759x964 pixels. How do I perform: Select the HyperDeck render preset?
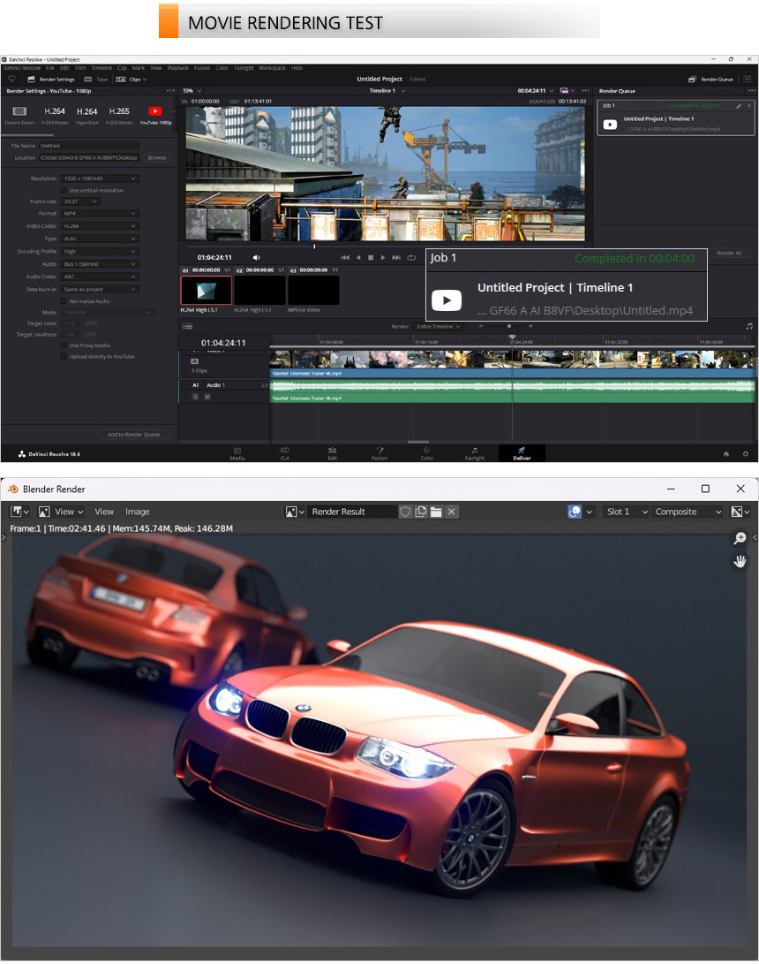(x=87, y=114)
